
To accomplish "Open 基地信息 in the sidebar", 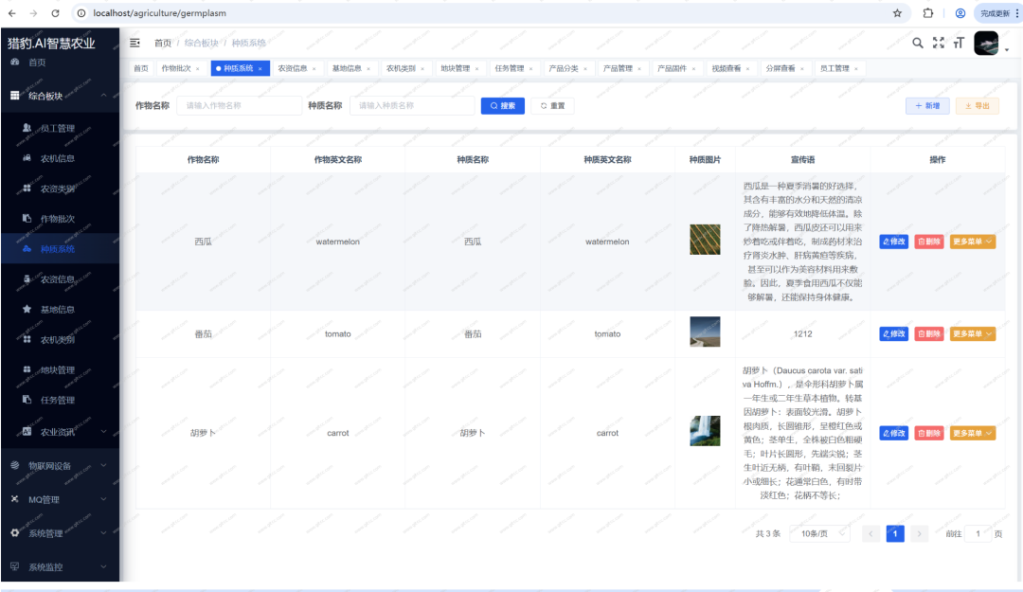I will point(60,310).
